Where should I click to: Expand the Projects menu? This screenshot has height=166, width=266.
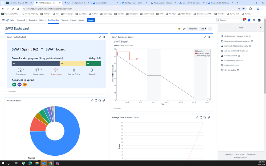pos(33,20)
